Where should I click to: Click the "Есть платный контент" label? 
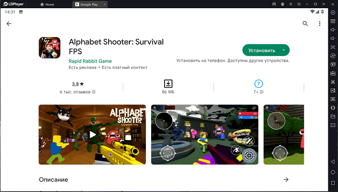pyautogui.click(x=125, y=67)
